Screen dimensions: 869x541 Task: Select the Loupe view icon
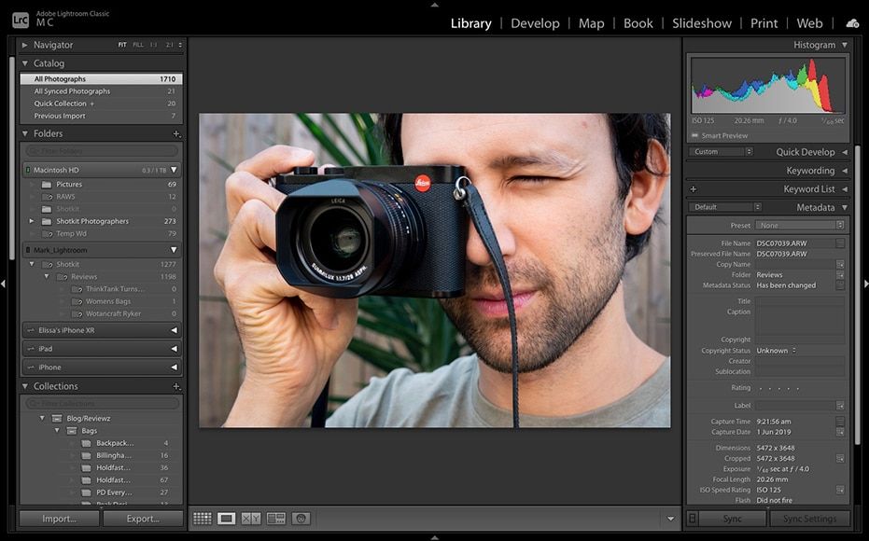coord(226,519)
